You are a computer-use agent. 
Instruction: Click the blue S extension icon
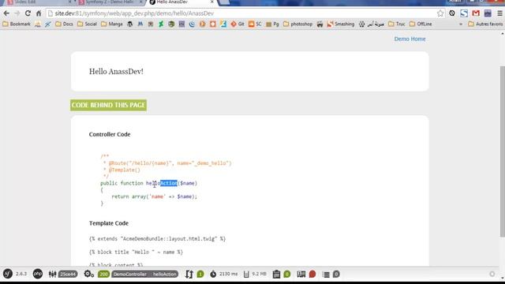(464, 13)
